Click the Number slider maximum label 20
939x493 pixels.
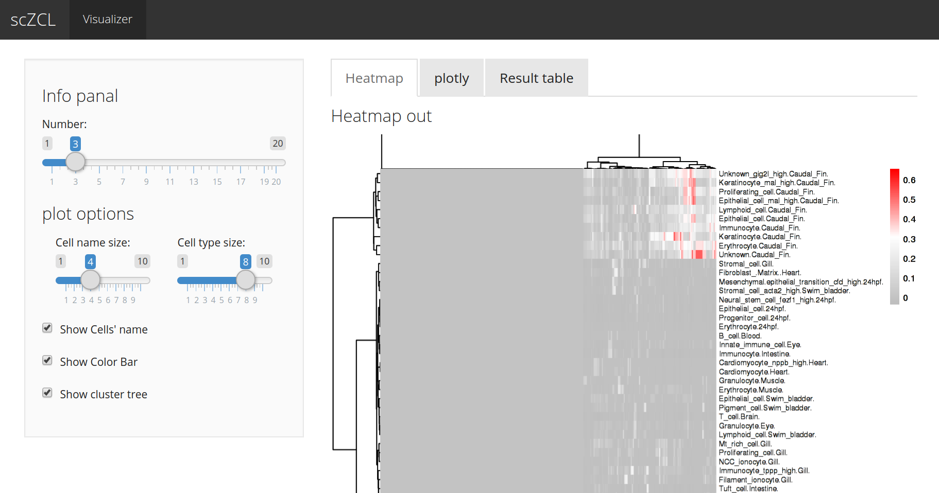(x=278, y=144)
